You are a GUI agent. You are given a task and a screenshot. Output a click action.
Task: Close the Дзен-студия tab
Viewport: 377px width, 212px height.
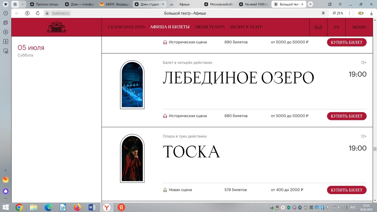(x=163, y=4)
